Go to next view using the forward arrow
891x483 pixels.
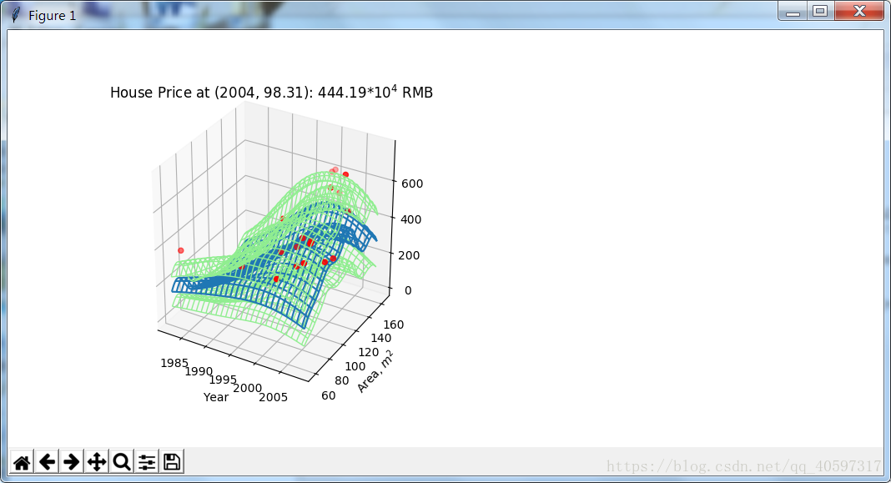coord(72,460)
